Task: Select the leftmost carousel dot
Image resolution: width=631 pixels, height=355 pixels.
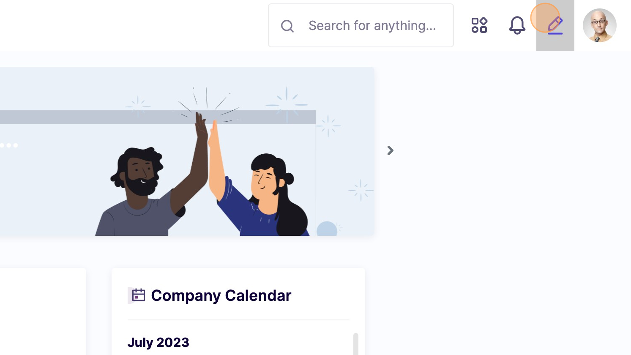Action: pos(2,145)
